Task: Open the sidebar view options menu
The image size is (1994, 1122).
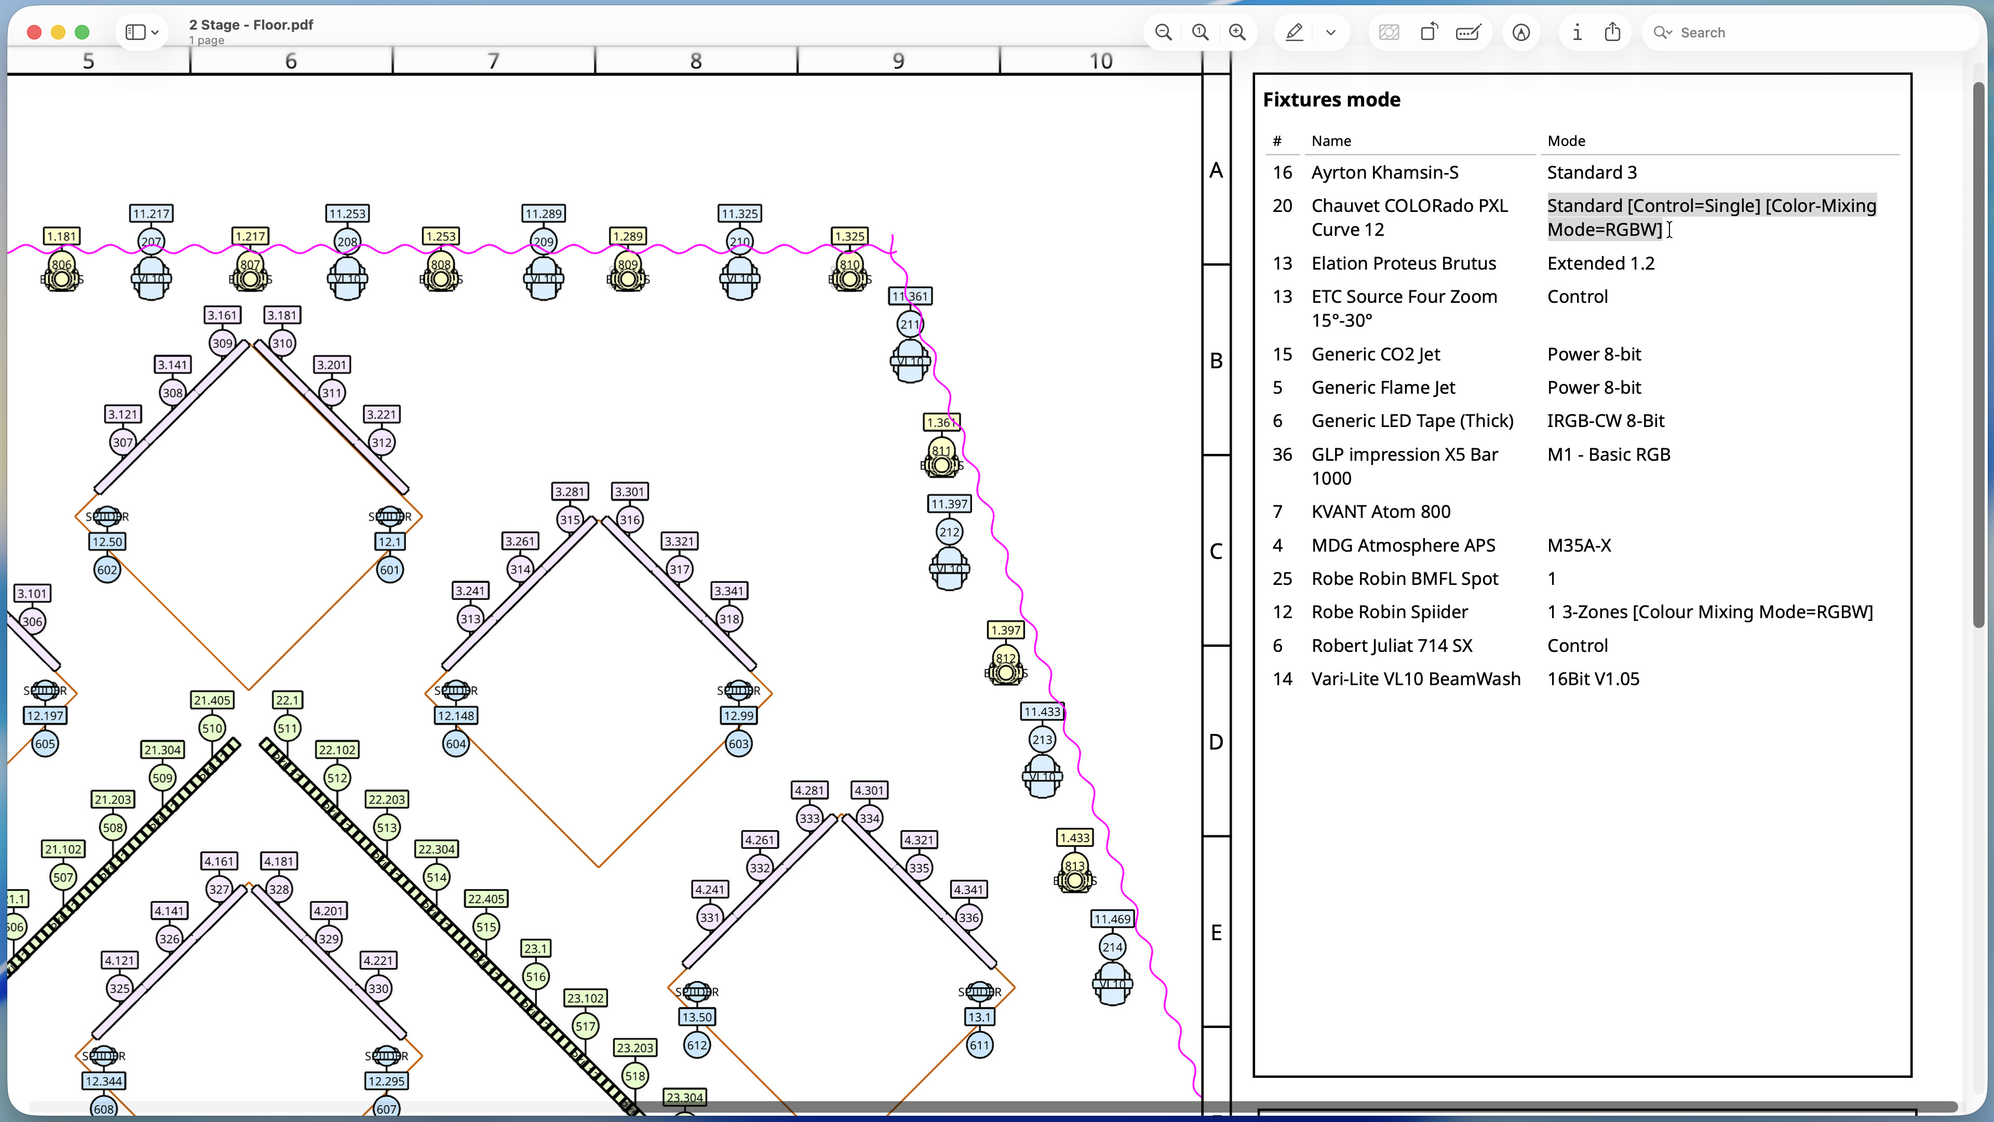Action: [x=142, y=32]
